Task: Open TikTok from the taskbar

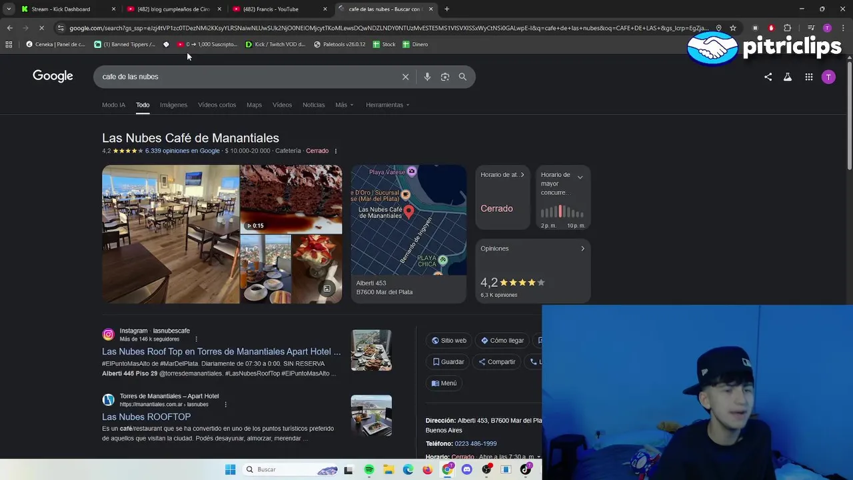Action: pyautogui.click(x=525, y=469)
